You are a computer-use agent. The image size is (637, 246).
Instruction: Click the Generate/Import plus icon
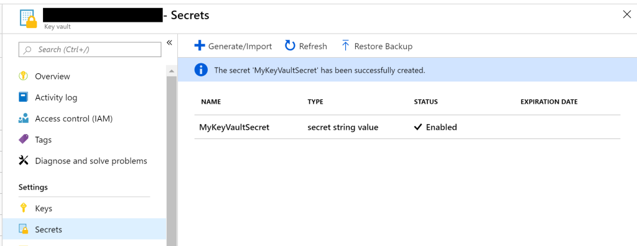click(x=200, y=46)
